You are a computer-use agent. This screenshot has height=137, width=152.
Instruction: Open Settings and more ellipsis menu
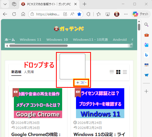(x=126, y=14)
